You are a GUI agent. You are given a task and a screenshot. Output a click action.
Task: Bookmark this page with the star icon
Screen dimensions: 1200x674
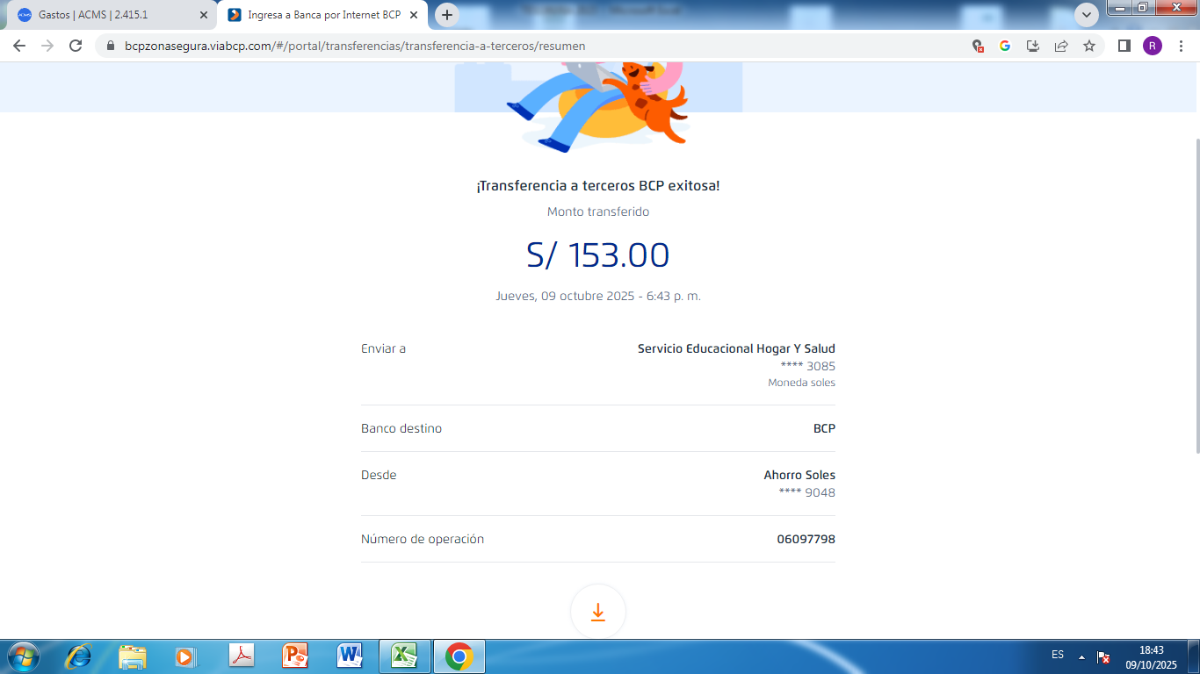pyautogui.click(x=1089, y=46)
